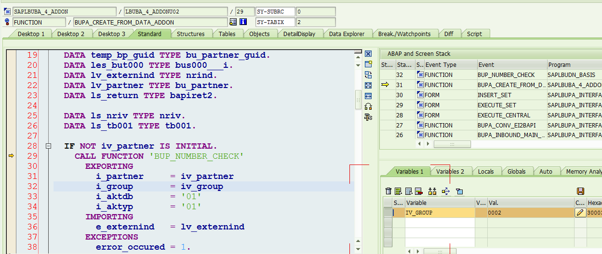Open the Structures tab
Image resolution: width=602 pixels, height=254 pixels.
click(190, 34)
